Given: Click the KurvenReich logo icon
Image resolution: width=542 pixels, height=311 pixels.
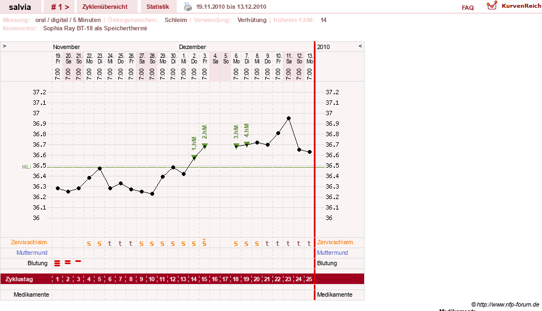Looking at the screenshot, I should pos(492,6).
